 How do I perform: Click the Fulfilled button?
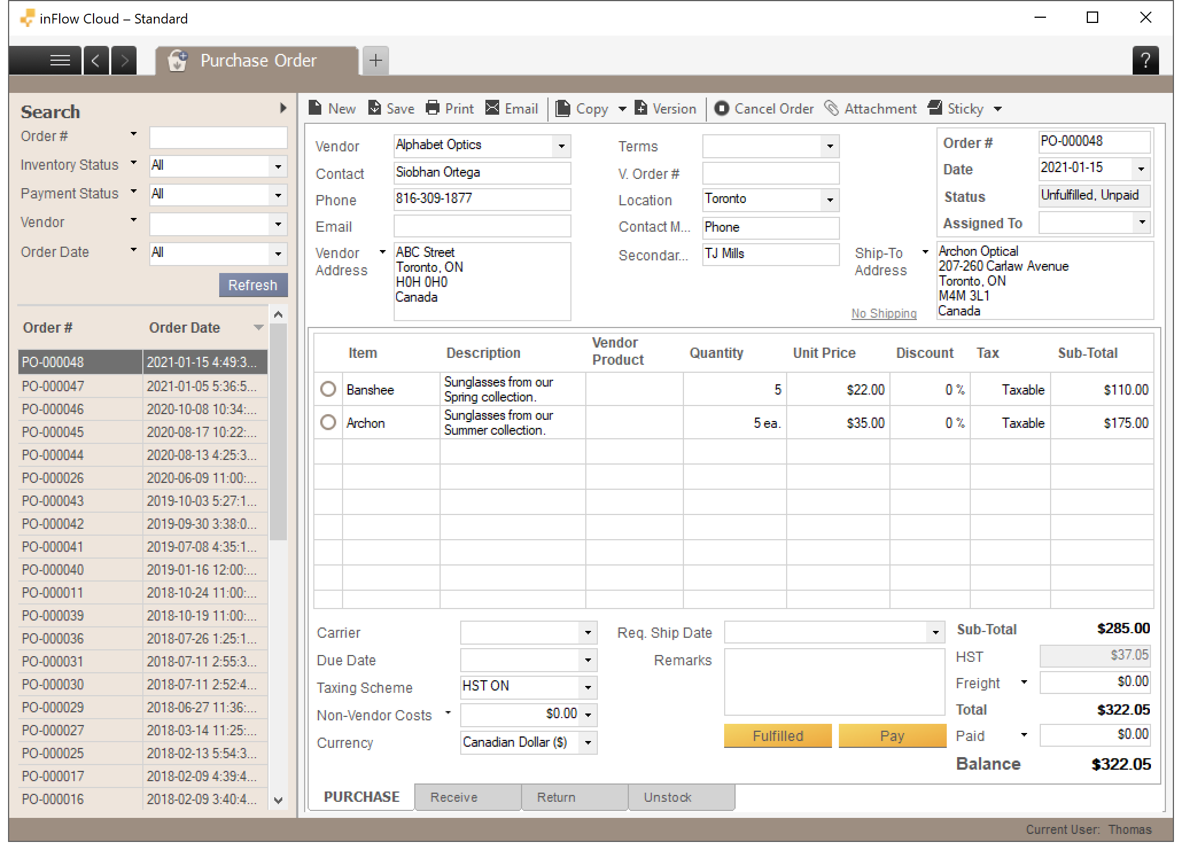point(777,735)
